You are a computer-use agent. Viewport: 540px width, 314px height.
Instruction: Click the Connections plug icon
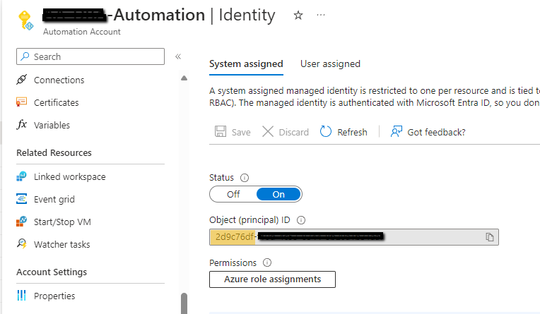pos(22,80)
